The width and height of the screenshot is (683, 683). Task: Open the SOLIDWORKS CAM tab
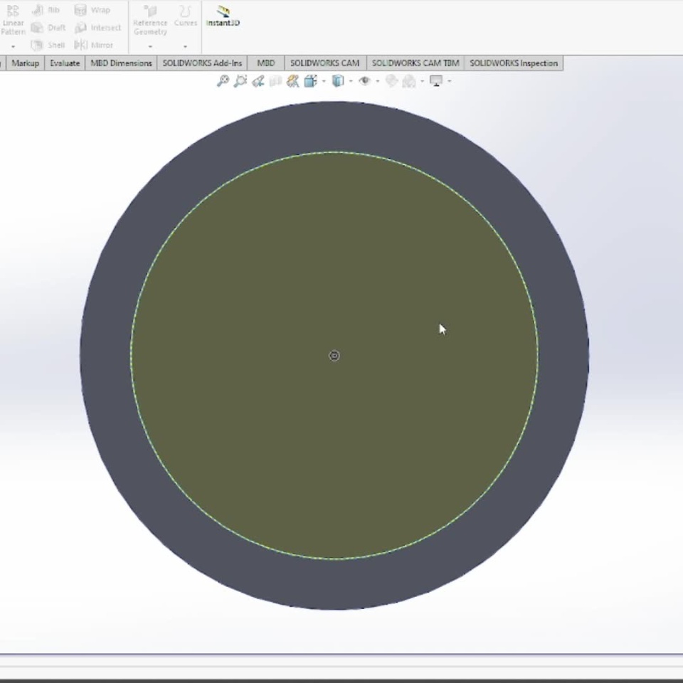pos(325,63)
